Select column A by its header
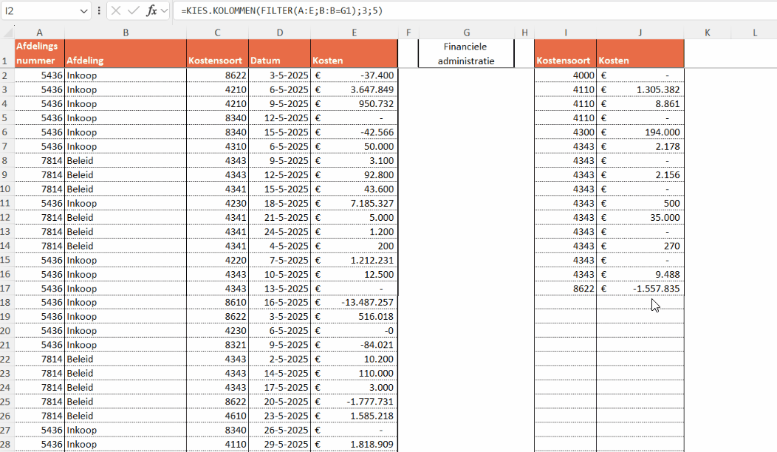The height and width of the screenshot is (452, 777). pyautogui.click(x=39, y=32)
